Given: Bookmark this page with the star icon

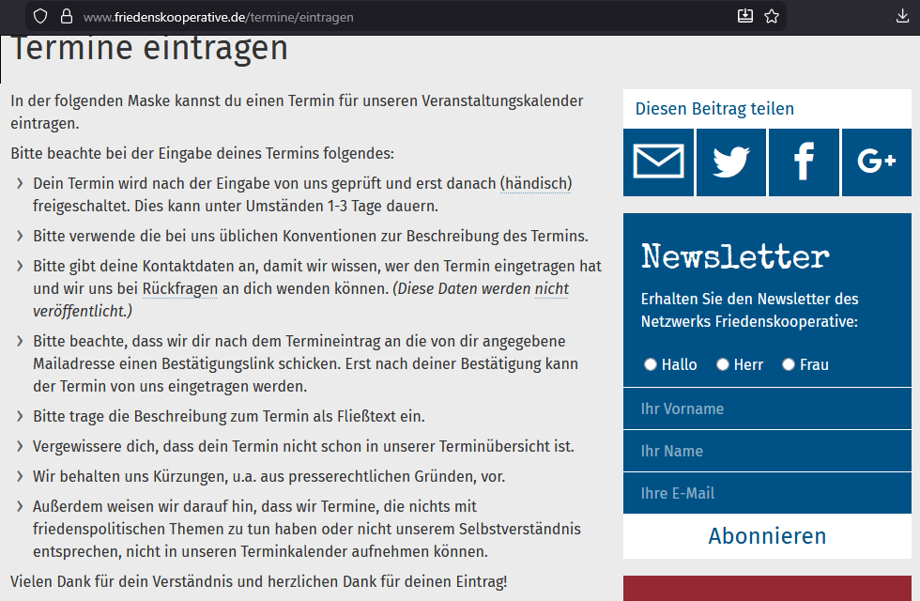Looking at the screenshot, I should [x=772, y=16].
